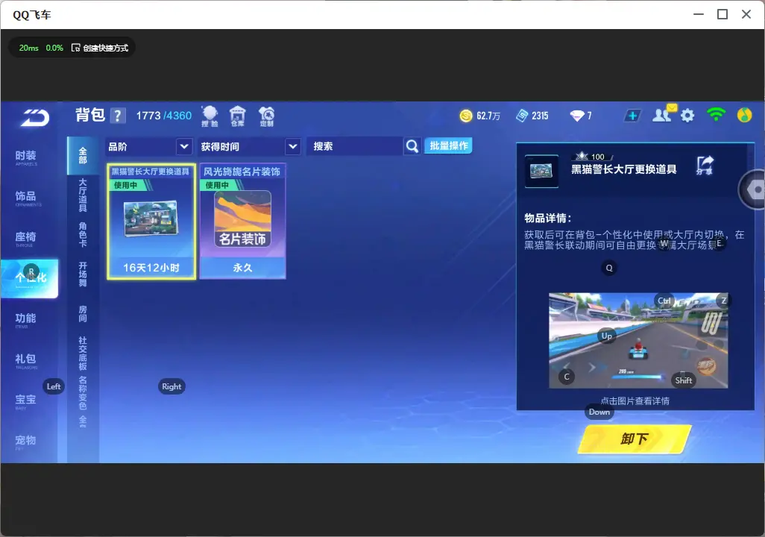Screen dimensions: 765x537
Task: Select the 功能 items category
Action: pos(26,320)
